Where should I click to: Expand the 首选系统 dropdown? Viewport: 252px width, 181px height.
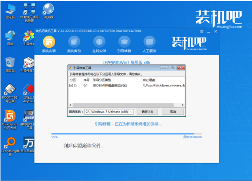point(131,112)
